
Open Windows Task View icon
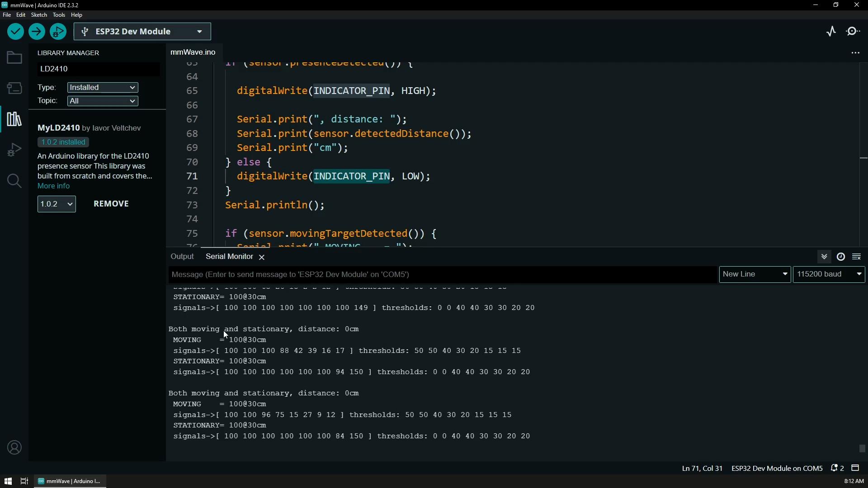pyautogui.click(x=24, y=482)
